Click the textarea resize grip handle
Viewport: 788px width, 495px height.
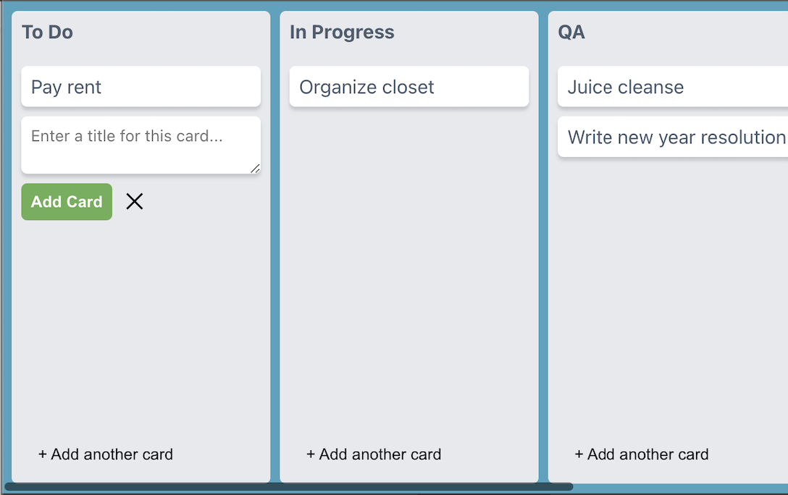255,169
